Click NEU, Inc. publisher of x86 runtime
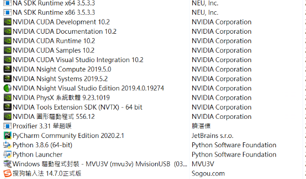306x179 pixels. coord(205,12)
